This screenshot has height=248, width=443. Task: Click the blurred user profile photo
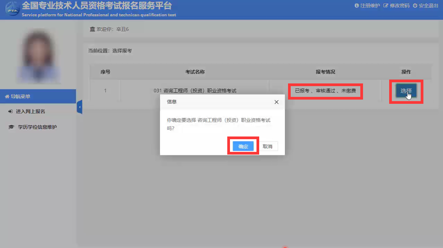(x=38, y=57)
